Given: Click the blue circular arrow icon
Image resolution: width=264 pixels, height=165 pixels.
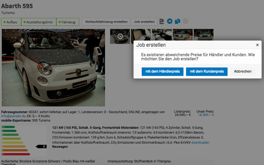Looking at the screenshot, I should (x=170, y=21).
